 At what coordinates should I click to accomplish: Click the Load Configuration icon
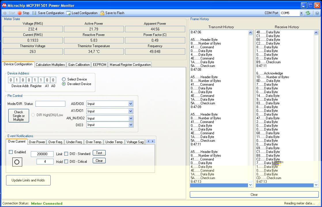click(x=68, y=13)
